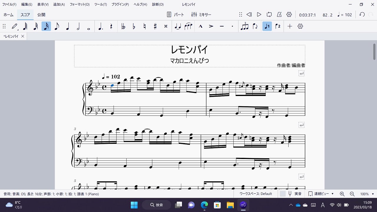Add a tie to the note
Screen dimensions: 377x212
click(x=178, y=26)
